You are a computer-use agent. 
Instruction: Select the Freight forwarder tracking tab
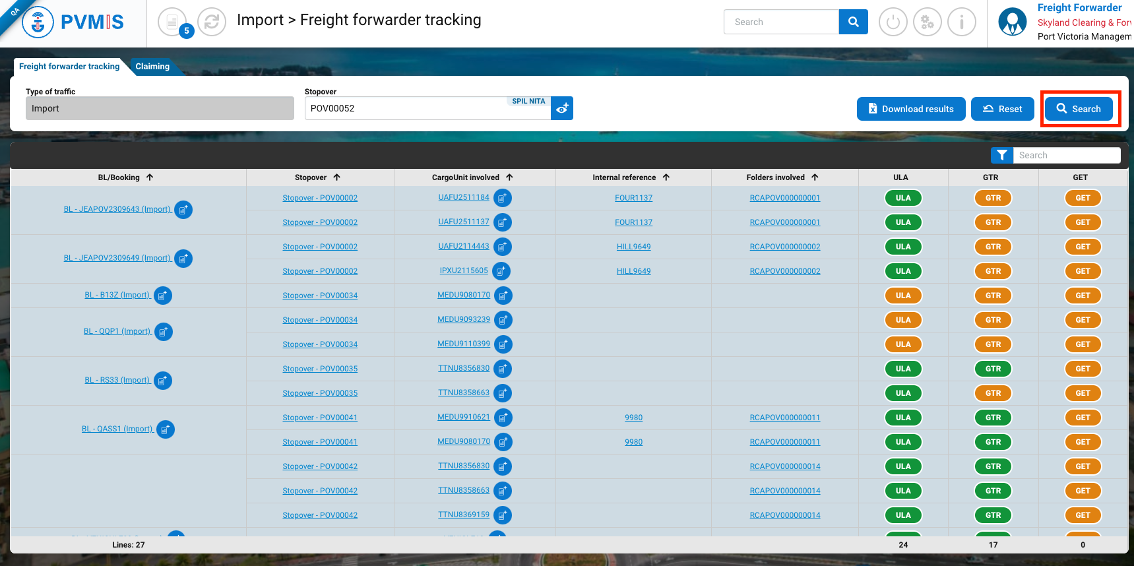[x=69, y=67]
